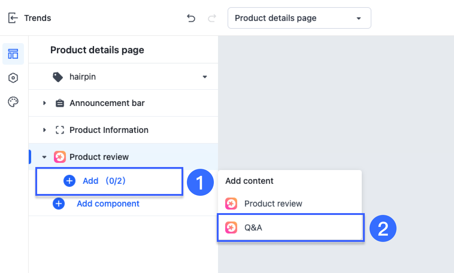454x273 pixels.
Task: Click the plus icon beside Add component
Action: pyautogui.click(x=58, y=204)
